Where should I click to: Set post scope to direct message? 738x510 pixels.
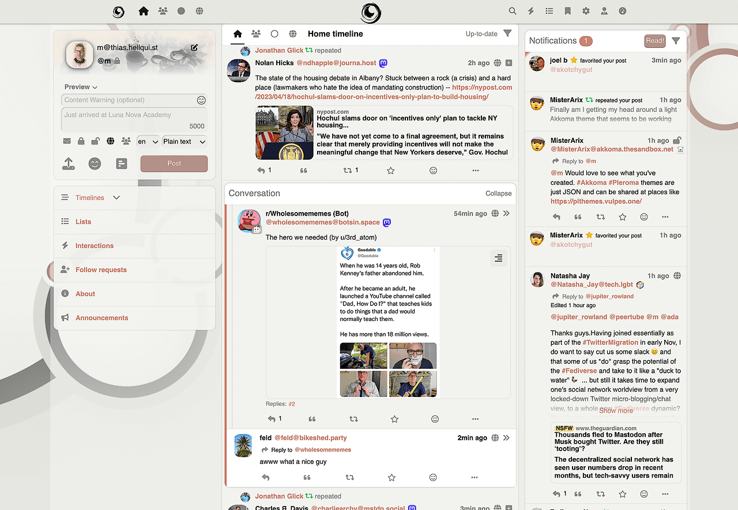tap(67, 142)
